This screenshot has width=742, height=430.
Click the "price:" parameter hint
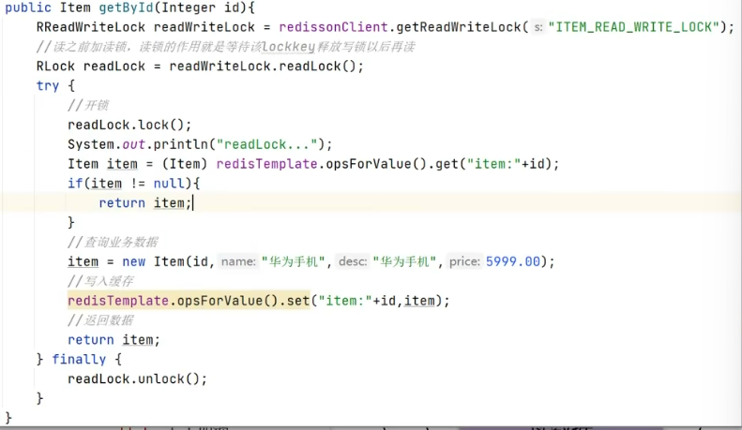click(x=464, y=262)
